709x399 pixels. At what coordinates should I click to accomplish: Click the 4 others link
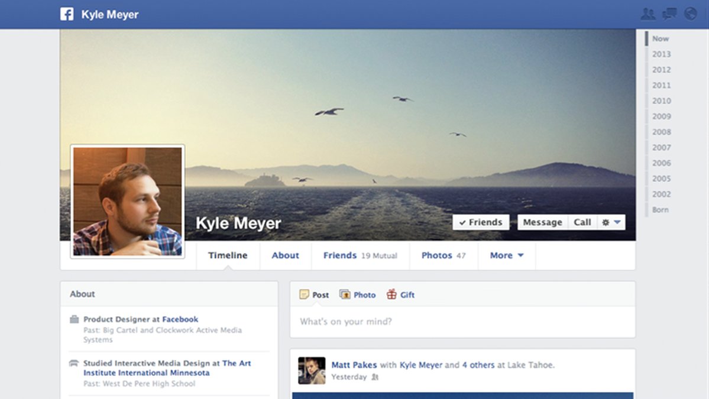click(478, 365)
